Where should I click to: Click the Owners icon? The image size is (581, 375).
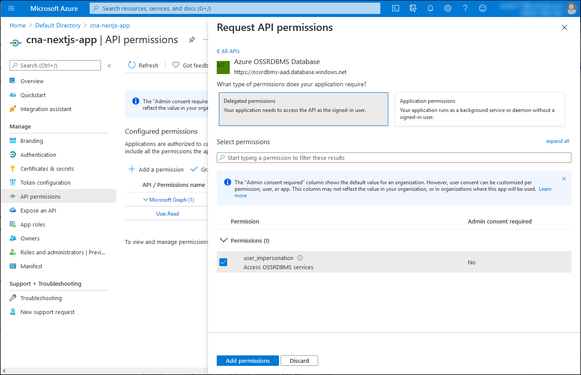[x=13, y=238]
